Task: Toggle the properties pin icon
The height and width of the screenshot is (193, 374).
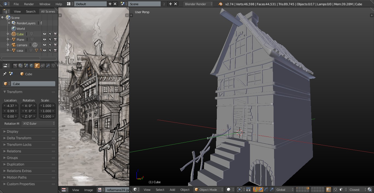Action: point(5,74)
